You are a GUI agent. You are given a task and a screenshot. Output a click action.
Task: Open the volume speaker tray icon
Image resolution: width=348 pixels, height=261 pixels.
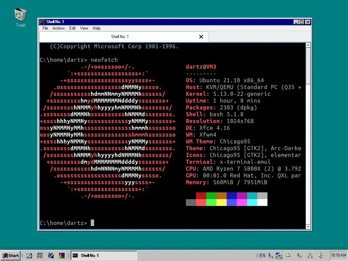click(321, 256)
